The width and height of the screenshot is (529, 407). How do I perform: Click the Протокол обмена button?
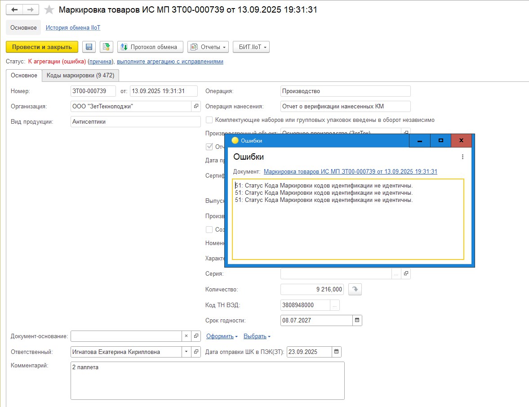tap(150, 47)
